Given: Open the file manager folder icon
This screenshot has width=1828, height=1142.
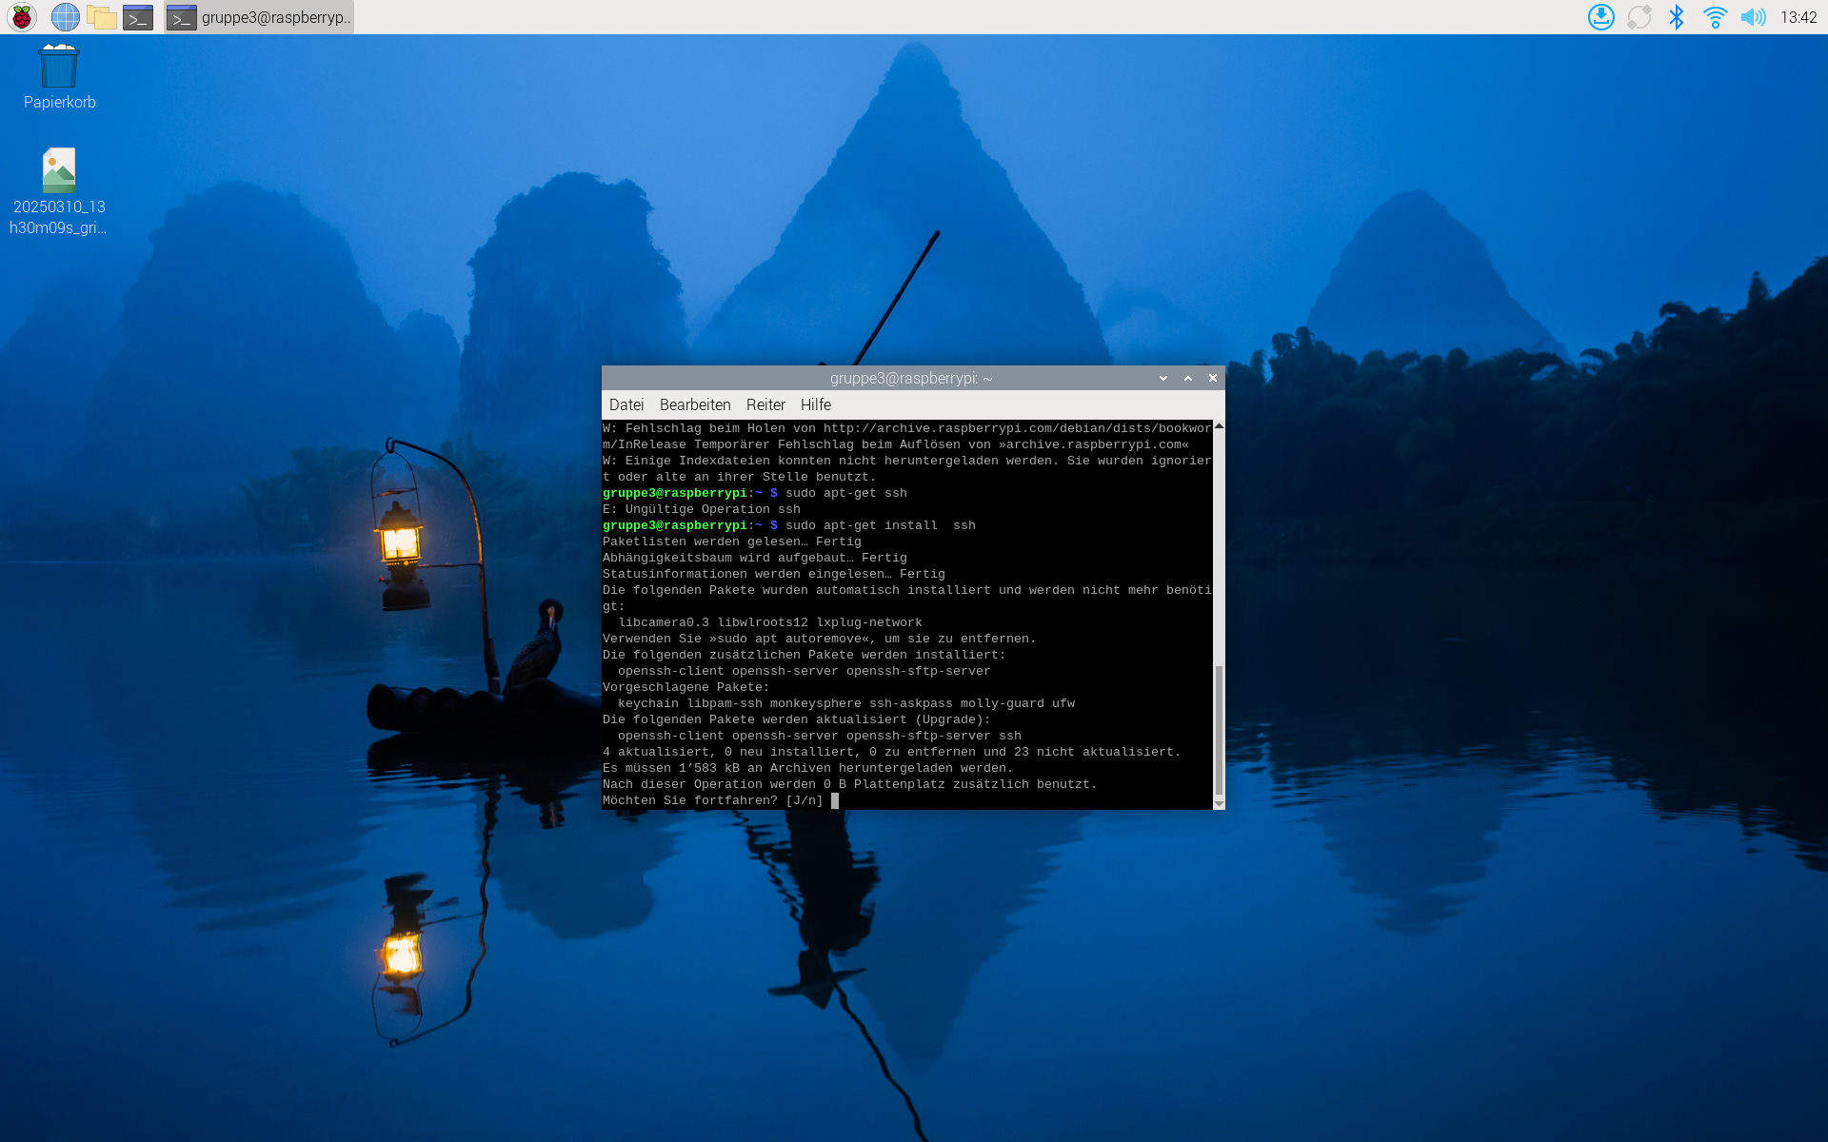Looking at the screenshot, I should click(102, 17).
